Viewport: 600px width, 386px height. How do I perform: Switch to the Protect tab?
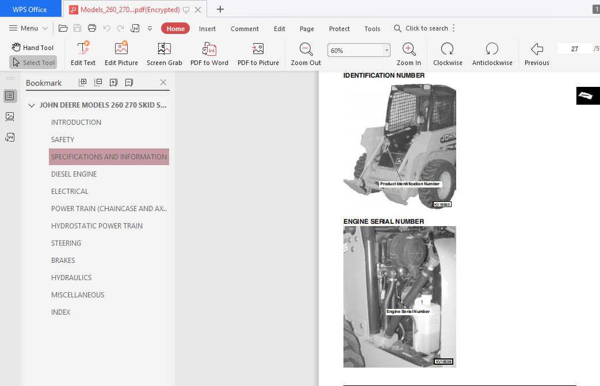point(339,29)
